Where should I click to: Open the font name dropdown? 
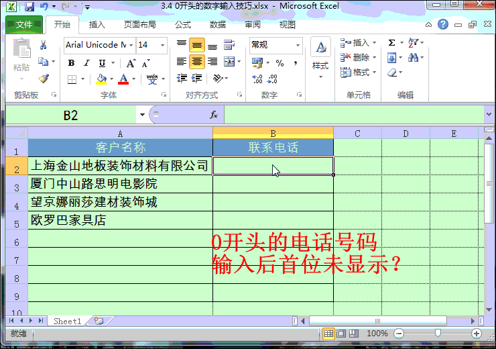point(130,45)
